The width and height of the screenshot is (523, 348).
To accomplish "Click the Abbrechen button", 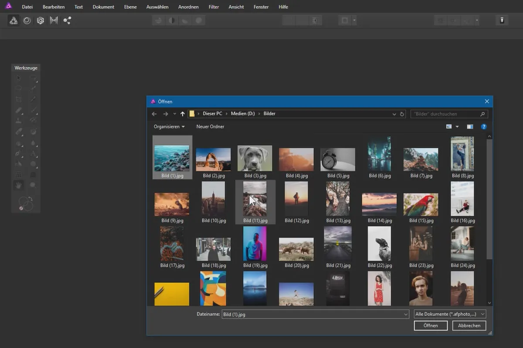I will [x=469, y=325].
